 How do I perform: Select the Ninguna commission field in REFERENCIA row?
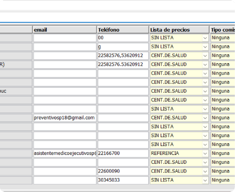click(x=223, y=154)
